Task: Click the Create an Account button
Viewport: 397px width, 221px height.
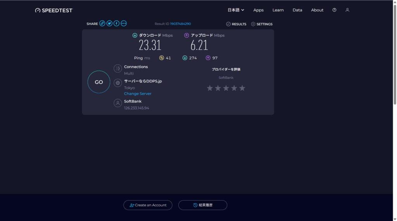Action: [x=148, y=205]
